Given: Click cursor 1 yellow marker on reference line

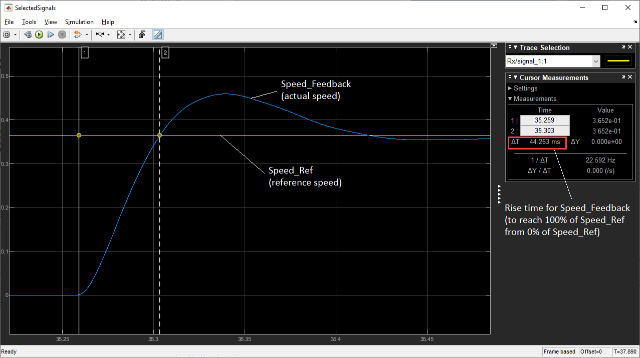Looking at the screenshot, I should tap(79, 135).
